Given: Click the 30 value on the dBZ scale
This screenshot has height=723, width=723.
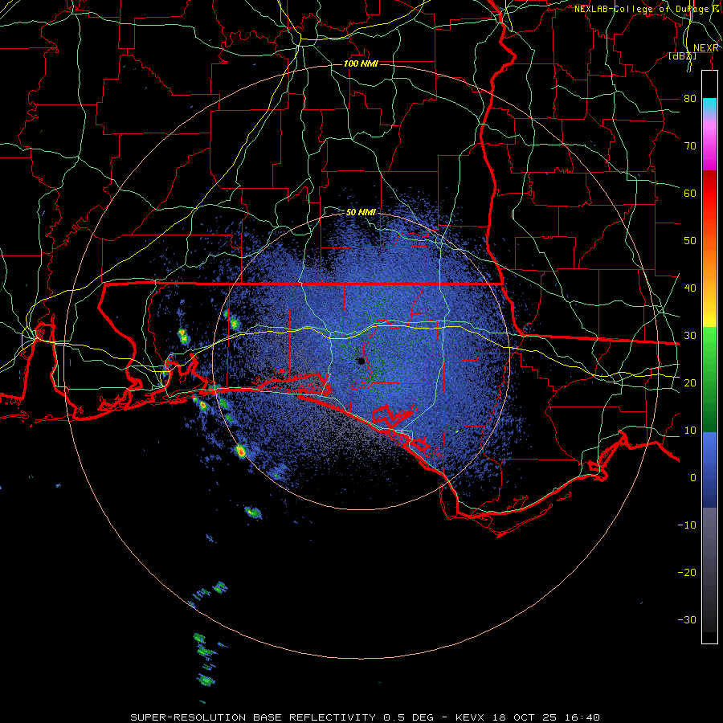Looking at the screenshot, I should (x=690, y=336).
